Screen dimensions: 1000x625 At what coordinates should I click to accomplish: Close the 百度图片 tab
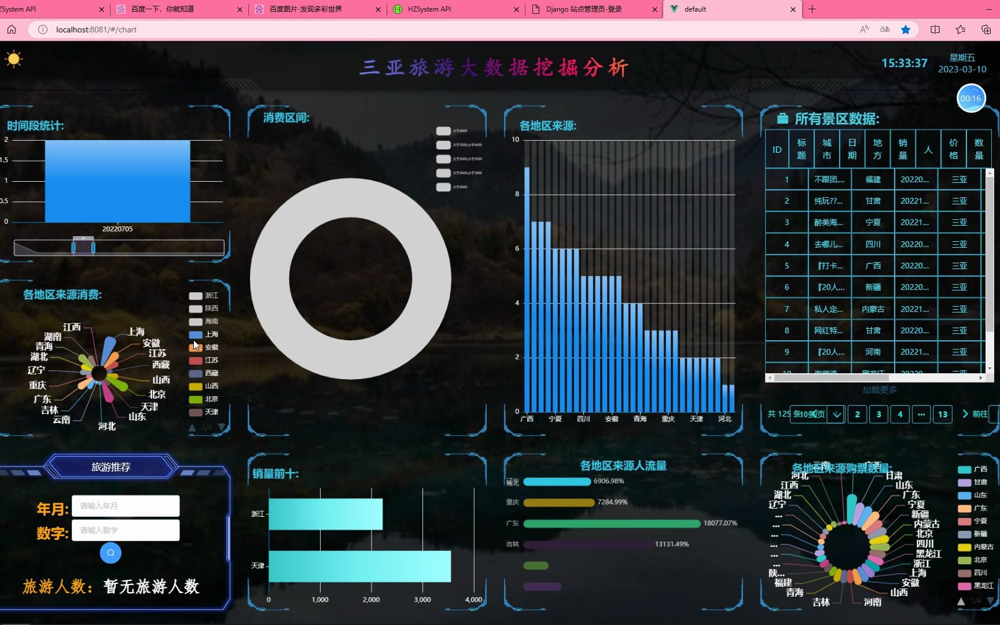click(x=378, y=9)
